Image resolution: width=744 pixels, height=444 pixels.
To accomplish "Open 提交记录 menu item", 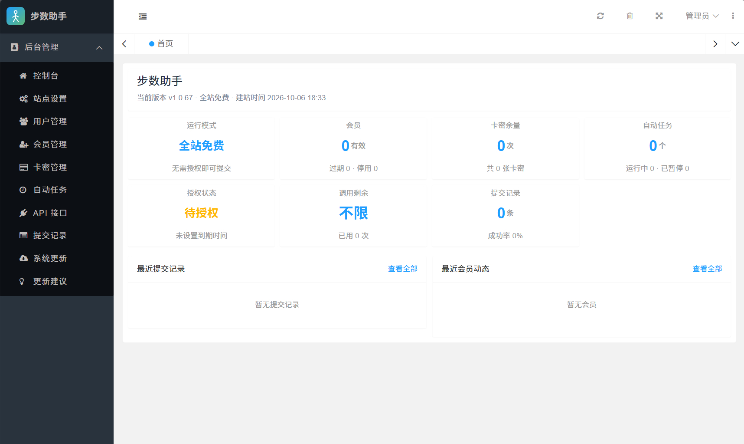I will (57, 236).
